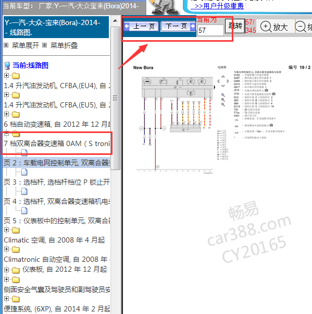Click the 菜单折叠 list icon
This screenshot has width=312, height=314.
(45, 45)
